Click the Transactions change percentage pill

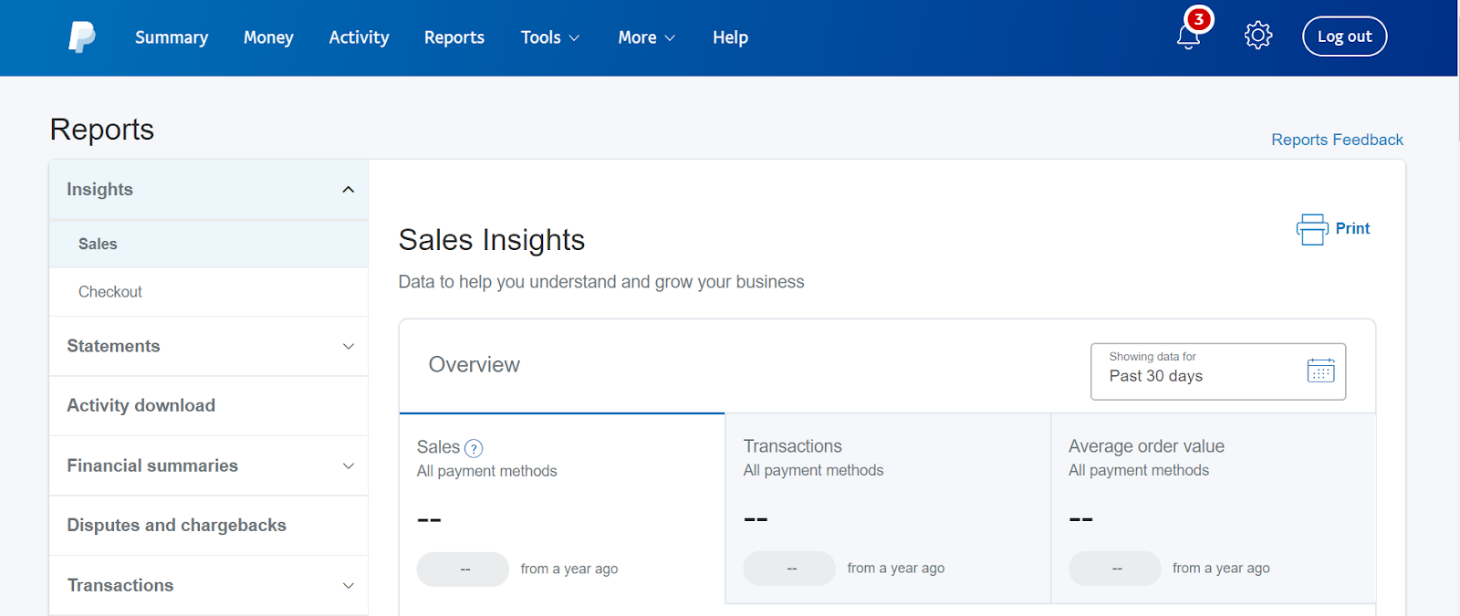[x=789, y=569]
